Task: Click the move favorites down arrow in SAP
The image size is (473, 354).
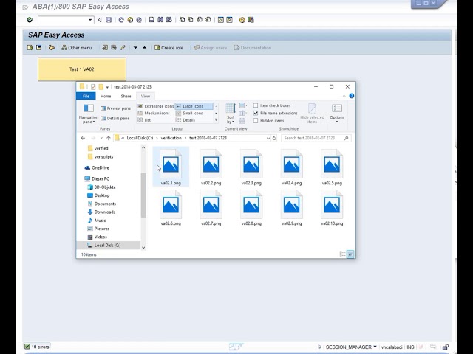Action: [x=135, y=47]
